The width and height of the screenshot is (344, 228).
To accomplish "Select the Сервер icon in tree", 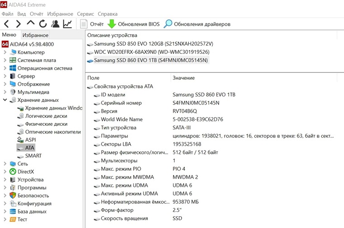I will [x=13, y=76].
